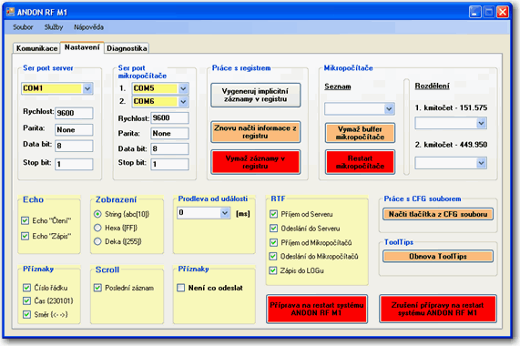Click the server Stop bit field

(74, 164)
